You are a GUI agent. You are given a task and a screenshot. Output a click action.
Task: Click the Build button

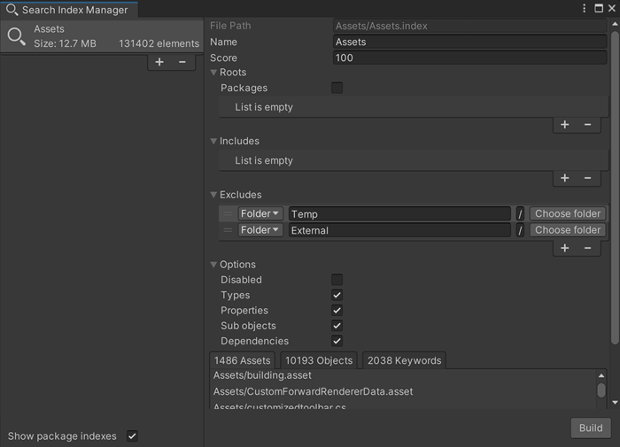(591, 428)
